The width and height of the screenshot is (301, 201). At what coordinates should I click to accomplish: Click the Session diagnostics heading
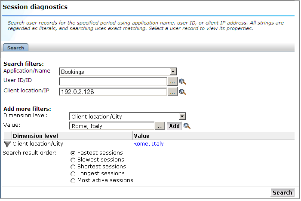coord(35,7)
